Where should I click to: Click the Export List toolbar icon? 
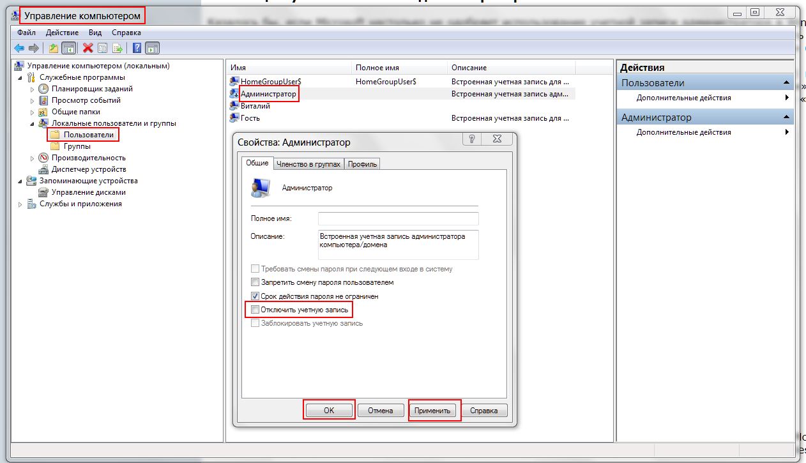click(x=118, y=48)
